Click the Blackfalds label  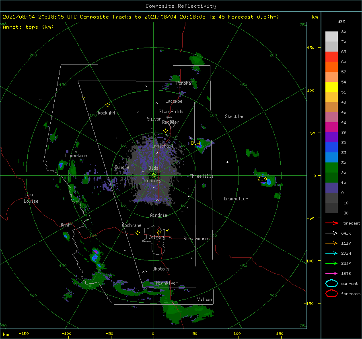(x=171, y=112)
